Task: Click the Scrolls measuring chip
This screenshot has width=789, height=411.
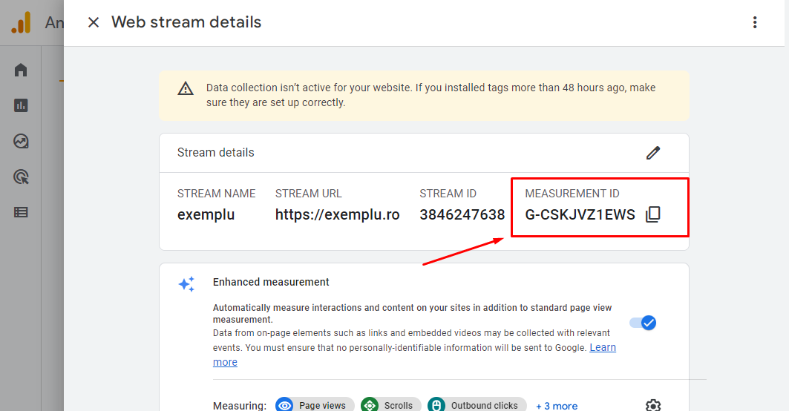Action: pyautogui.click(x=390, y=405)
